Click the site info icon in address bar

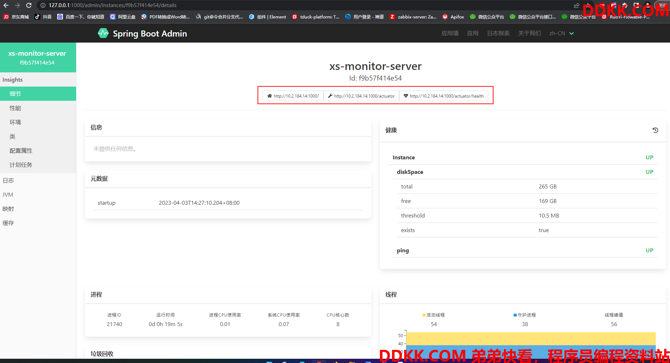tap(43, 5)
